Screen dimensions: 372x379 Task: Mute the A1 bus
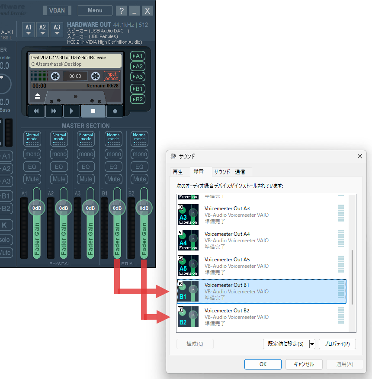click(32, 179)
